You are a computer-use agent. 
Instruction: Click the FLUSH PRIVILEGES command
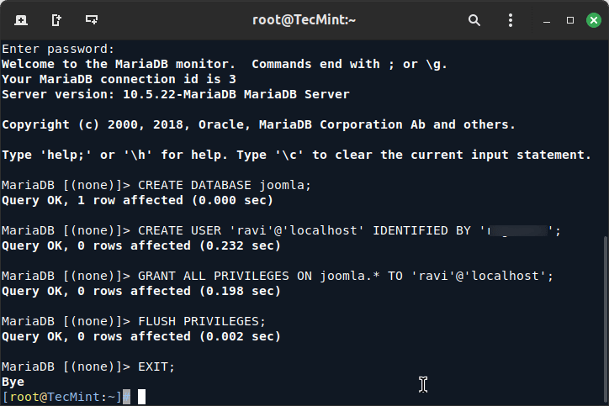pos(202,321)
